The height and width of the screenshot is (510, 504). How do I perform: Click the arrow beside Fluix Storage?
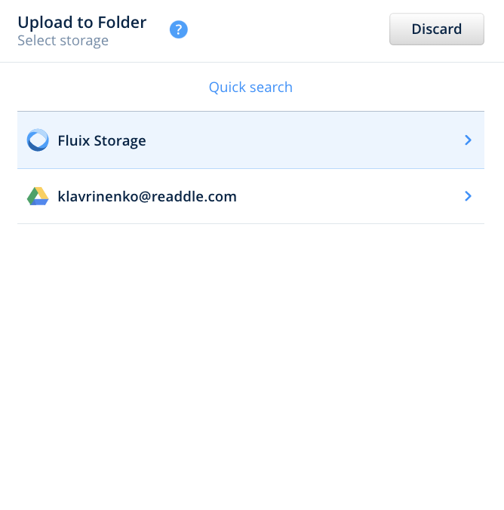coord(468,140)
